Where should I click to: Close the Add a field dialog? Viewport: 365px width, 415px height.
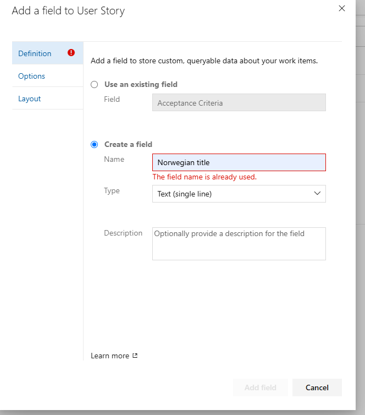[x=342, y=8]
